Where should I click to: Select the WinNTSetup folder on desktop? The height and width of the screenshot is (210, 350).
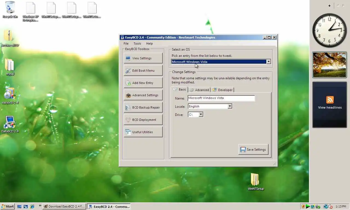click(x=256, y=182)
